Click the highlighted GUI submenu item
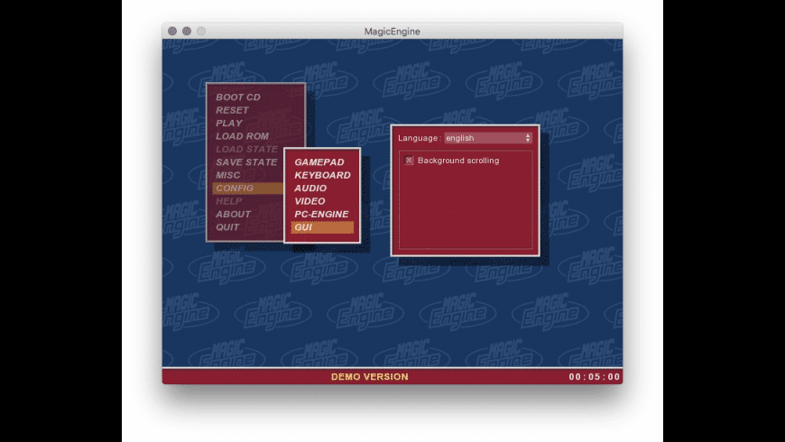Viewport: 785px width, 442px height. pos(322,227)
